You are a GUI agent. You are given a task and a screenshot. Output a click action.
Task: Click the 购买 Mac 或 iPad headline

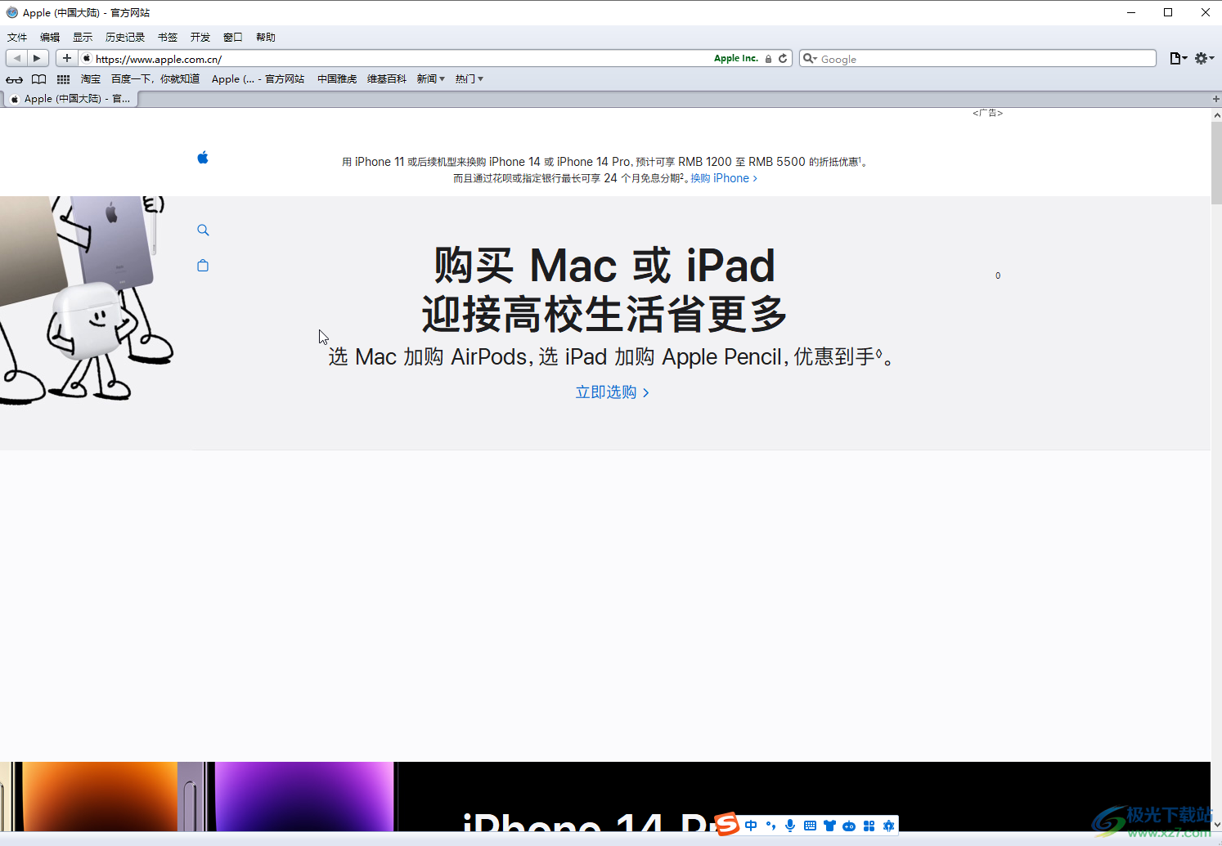click(604, 265)
